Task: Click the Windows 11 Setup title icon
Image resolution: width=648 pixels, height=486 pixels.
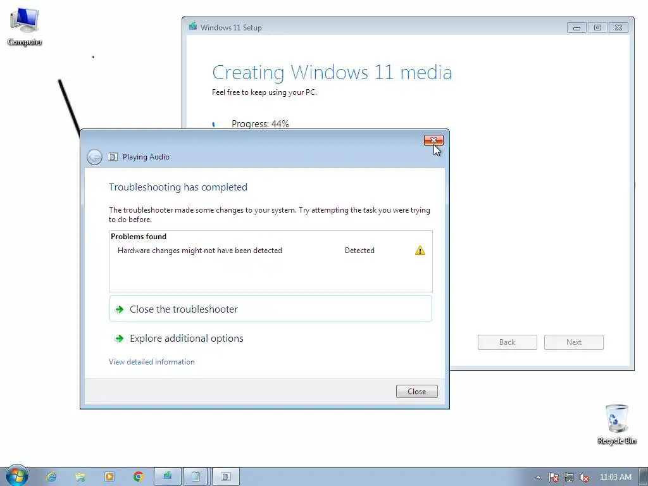Action: (192, 27)
